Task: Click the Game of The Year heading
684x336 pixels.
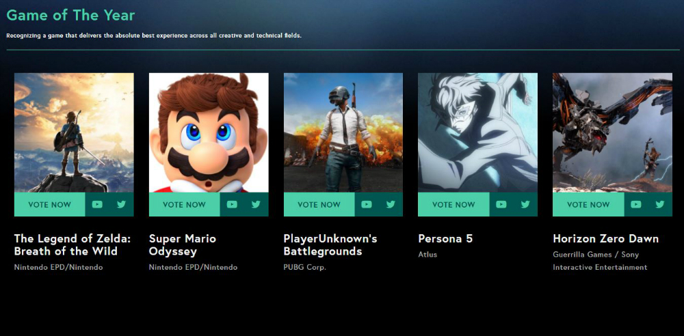Action: tap(70, 15)
